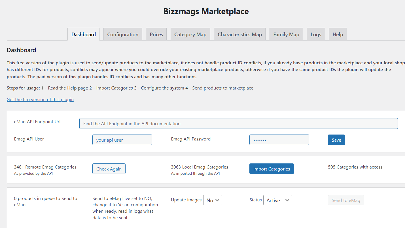The image size is (405, 228).
Task: Open the Help tab
Action: [338, 34]
